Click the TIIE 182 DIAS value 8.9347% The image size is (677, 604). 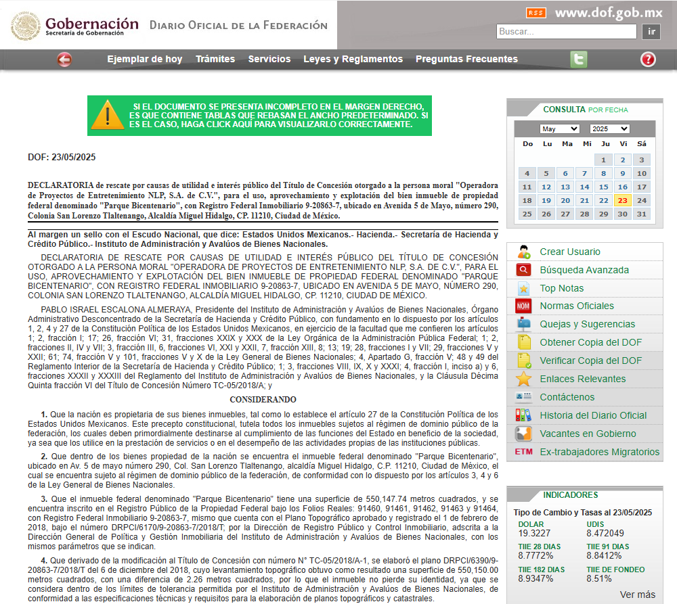coord(536,578)
